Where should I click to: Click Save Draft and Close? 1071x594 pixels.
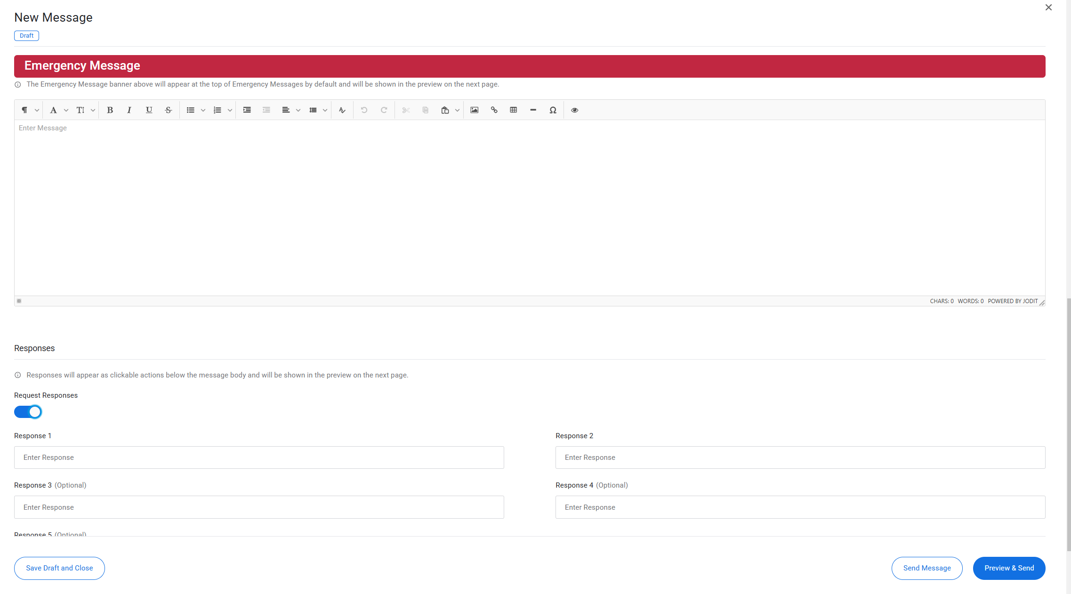click(59, 568)
